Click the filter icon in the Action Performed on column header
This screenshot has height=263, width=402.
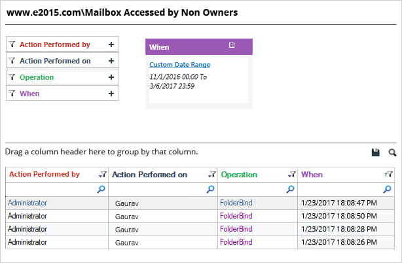(x=212, y=175)
